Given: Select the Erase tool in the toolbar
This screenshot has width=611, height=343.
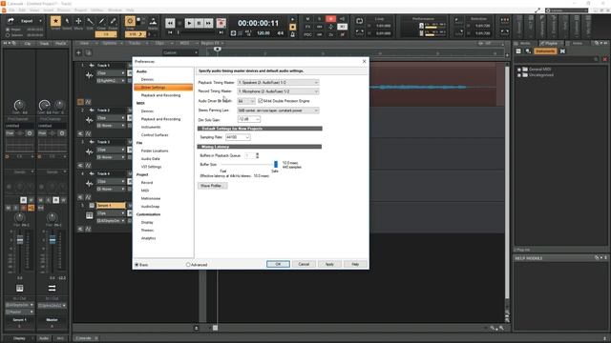Looking at the screenshot, I should [x=113, y=21].
